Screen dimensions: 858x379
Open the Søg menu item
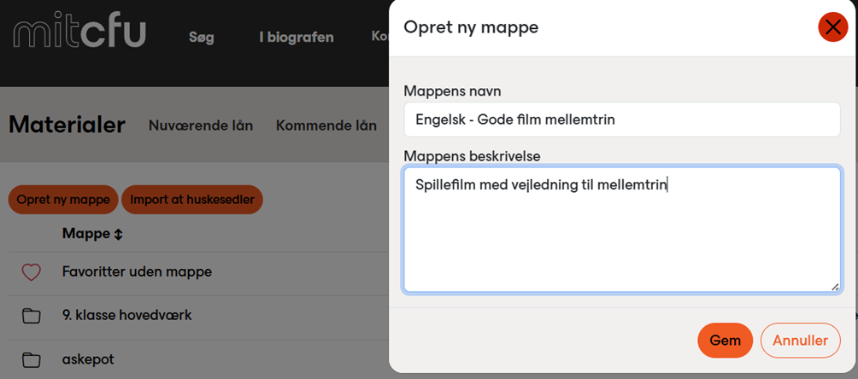point(202,38)
